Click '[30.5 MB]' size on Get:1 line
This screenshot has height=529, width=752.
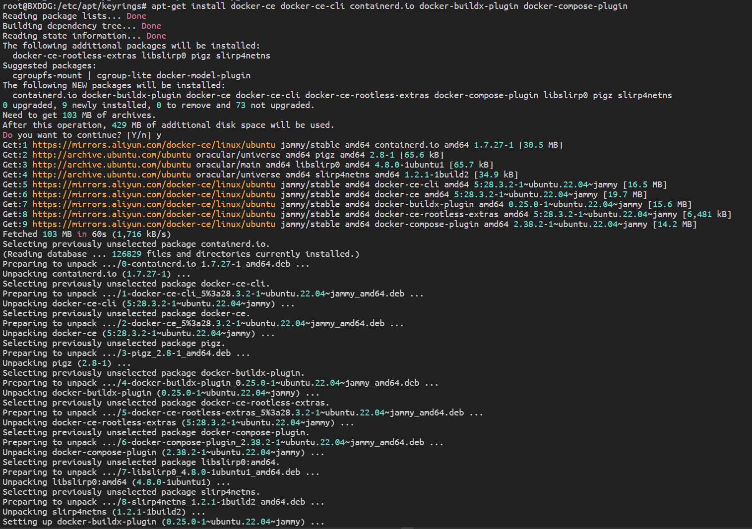[541, 145]
